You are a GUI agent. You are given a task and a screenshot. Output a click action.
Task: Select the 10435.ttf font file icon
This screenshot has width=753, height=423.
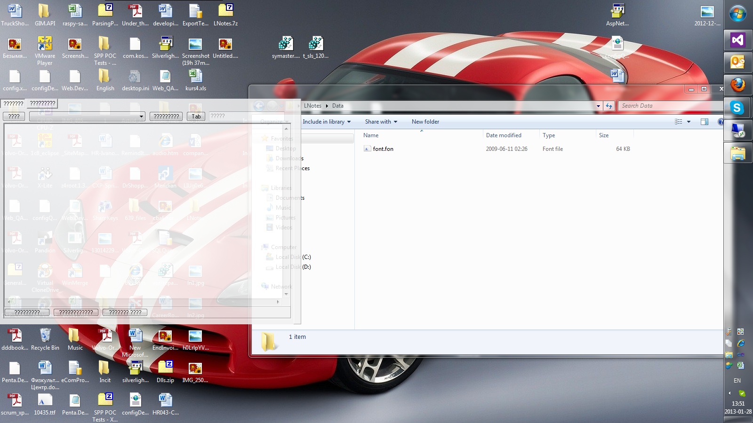point(45,404)
